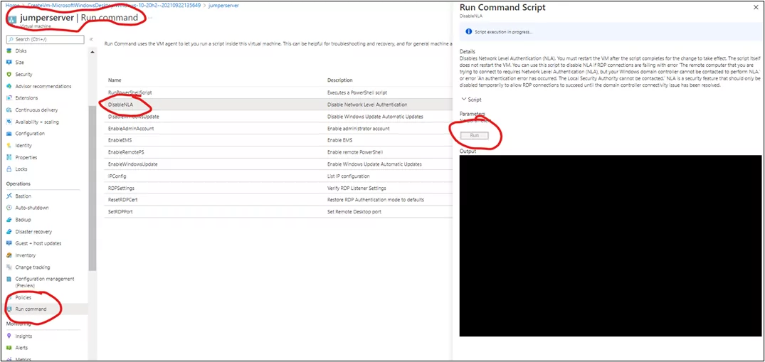Open the IPConfig command

pos(117,176)
